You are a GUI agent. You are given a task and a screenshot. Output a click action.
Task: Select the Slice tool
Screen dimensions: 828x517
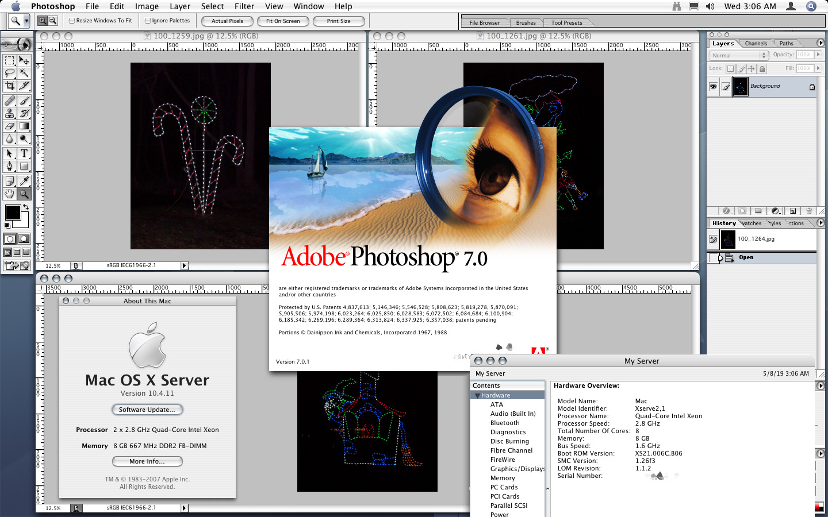[24, 86]
